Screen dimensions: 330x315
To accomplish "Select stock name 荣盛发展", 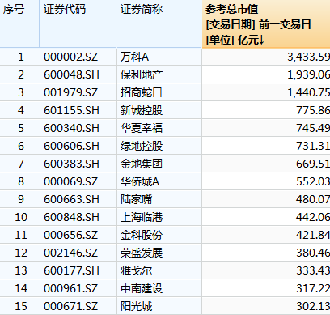I will pos(142,253).
